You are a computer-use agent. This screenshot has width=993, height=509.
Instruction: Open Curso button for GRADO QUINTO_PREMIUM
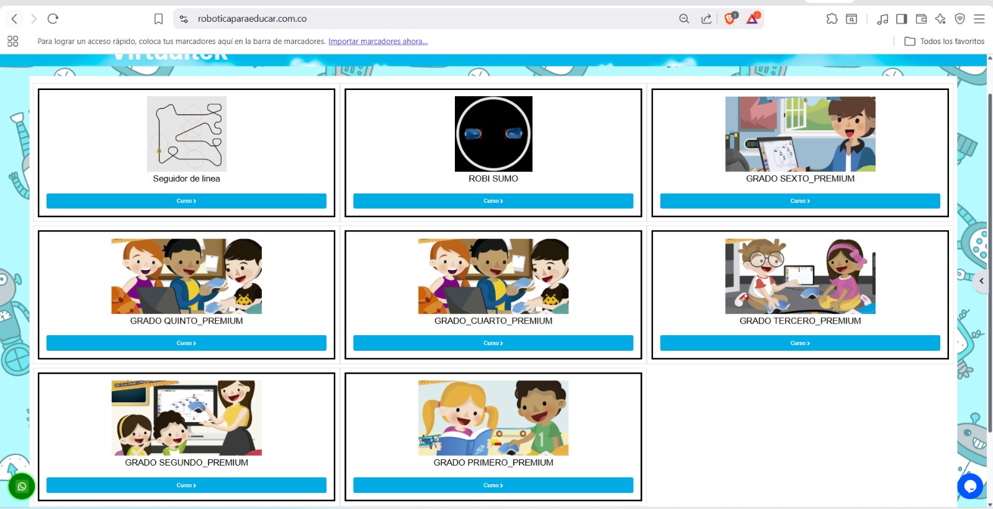[x=186, y=343]
